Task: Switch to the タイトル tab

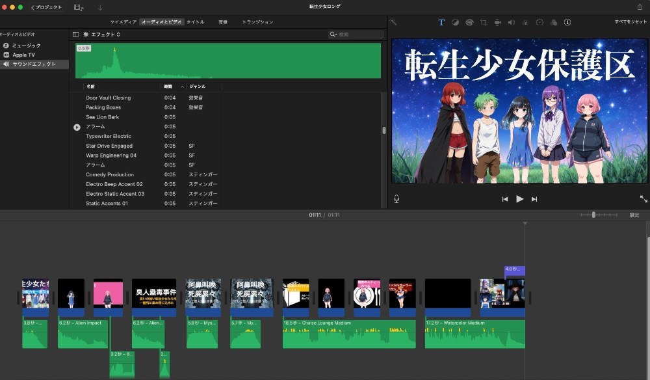Action: [195, 22]
